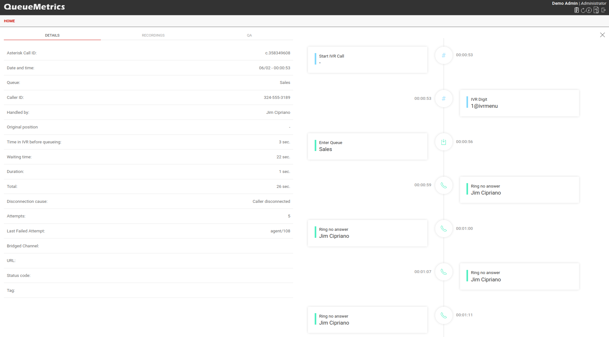Viewport: 609px width, 337px height.
Task: Select Ring no answer card at 00:00:59
Action: (519, 190)
